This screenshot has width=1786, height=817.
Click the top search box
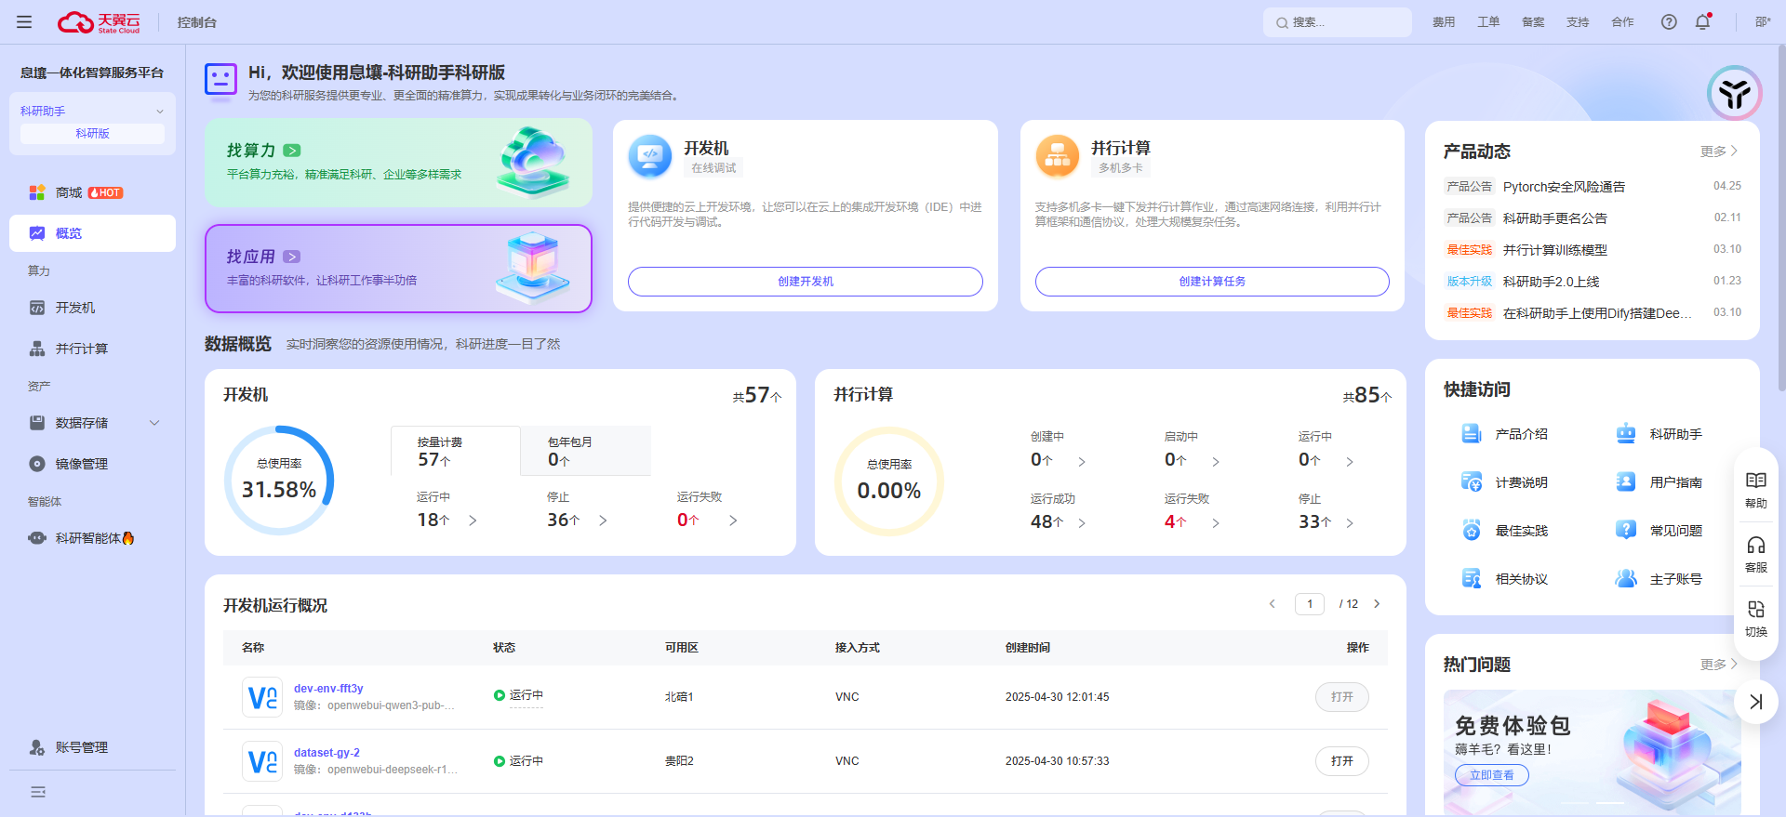1338,22
